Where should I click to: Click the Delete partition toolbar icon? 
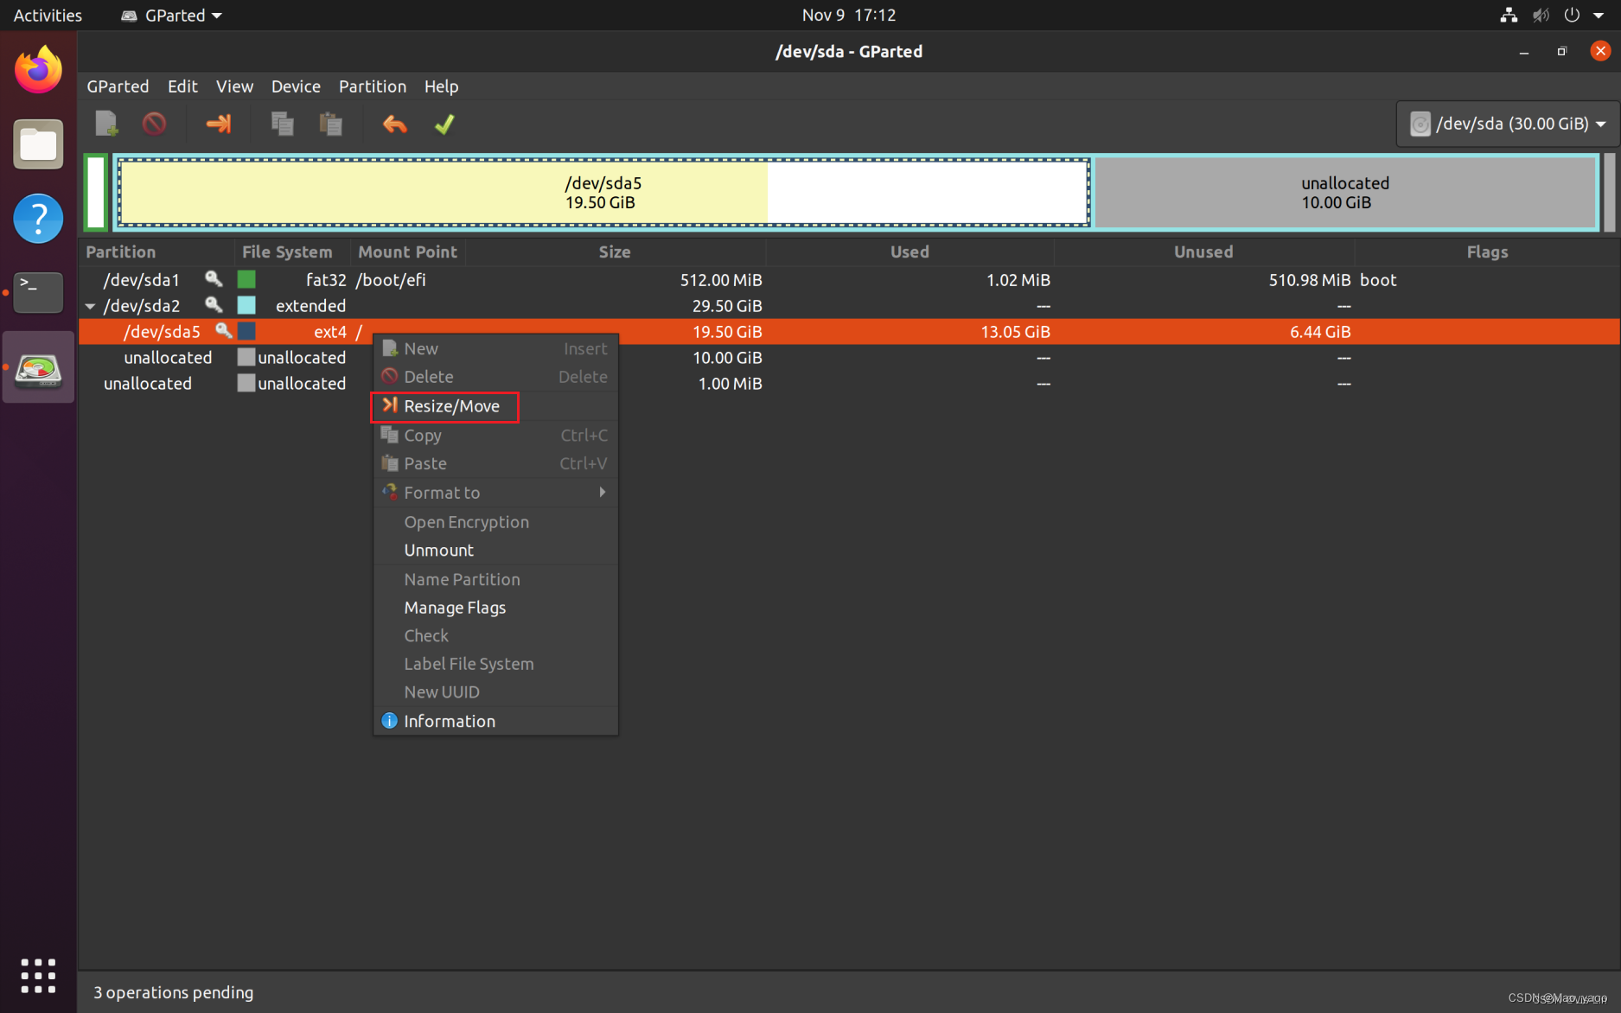tap(154, 124)
